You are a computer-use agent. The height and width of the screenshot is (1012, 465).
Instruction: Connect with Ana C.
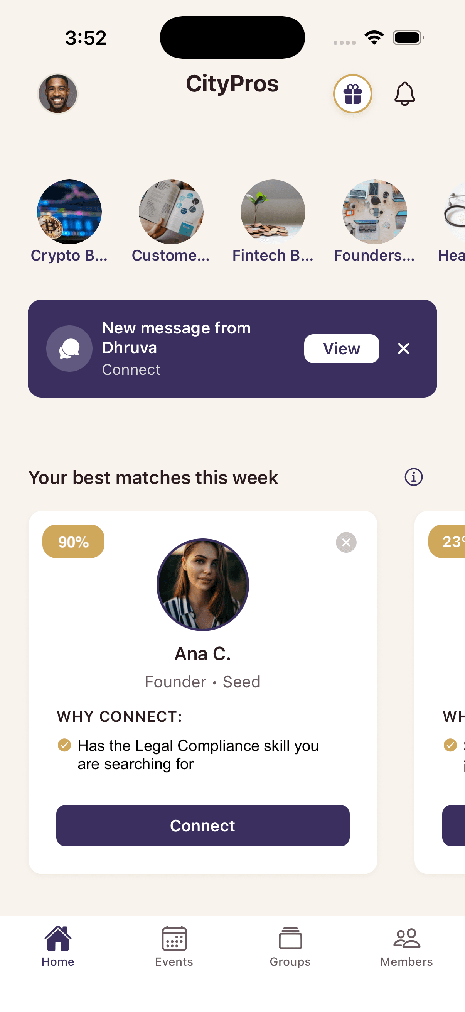click(202, 826)
